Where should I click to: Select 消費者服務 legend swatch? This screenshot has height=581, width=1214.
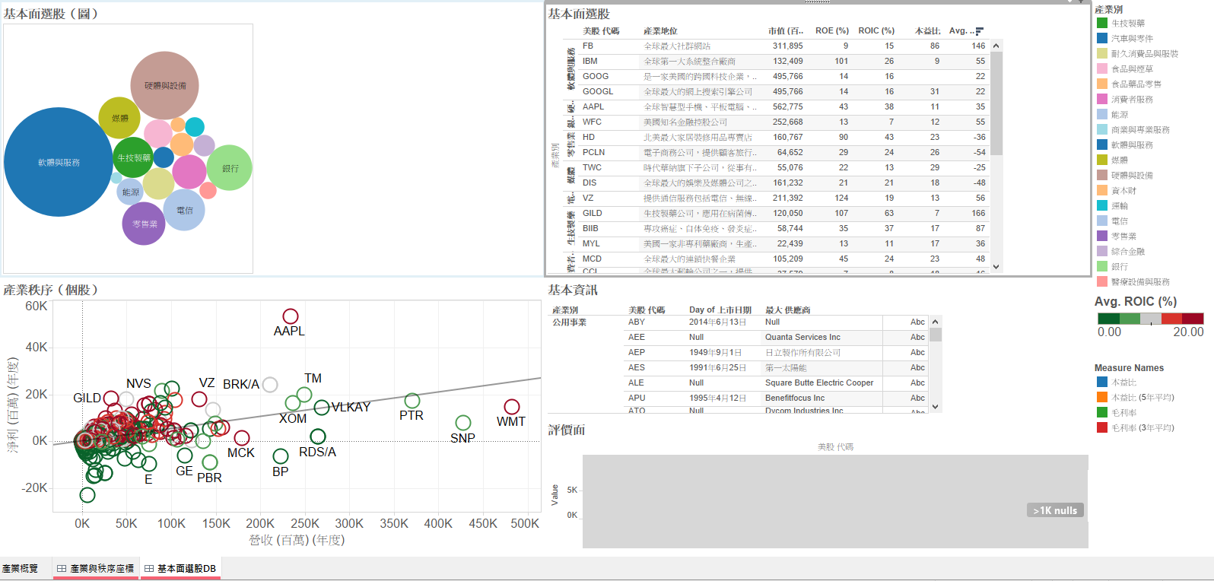click(x=1102, y=99)
